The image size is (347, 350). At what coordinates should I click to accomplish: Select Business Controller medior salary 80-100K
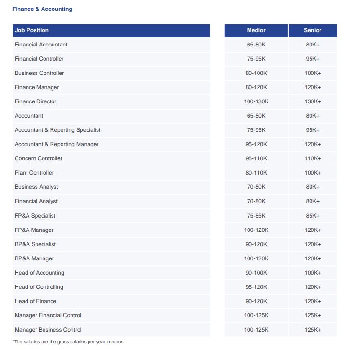256,73
